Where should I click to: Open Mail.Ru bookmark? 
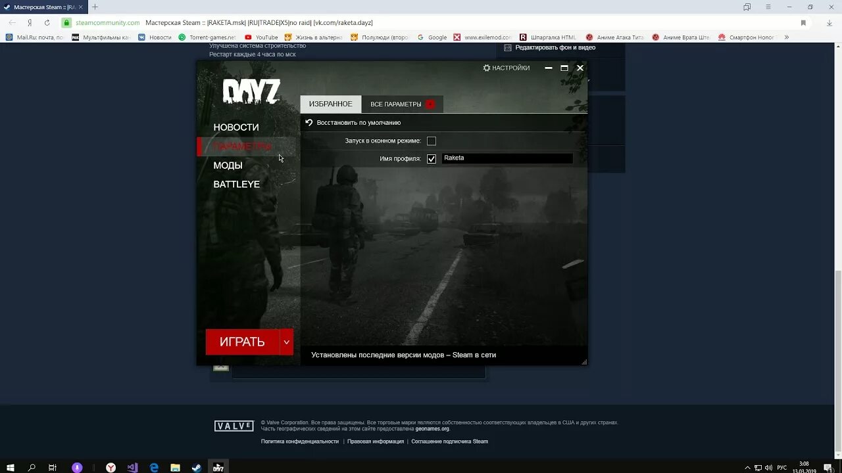[x=35, y=37]
